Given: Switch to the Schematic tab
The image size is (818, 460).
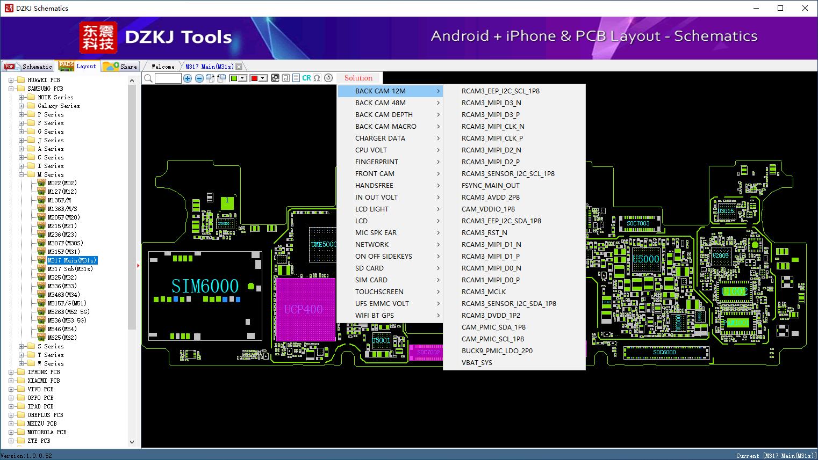Looking at the screenshot, I should (28, 67).
